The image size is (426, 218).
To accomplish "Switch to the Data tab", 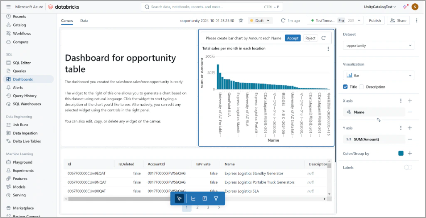I will point(84,20).
